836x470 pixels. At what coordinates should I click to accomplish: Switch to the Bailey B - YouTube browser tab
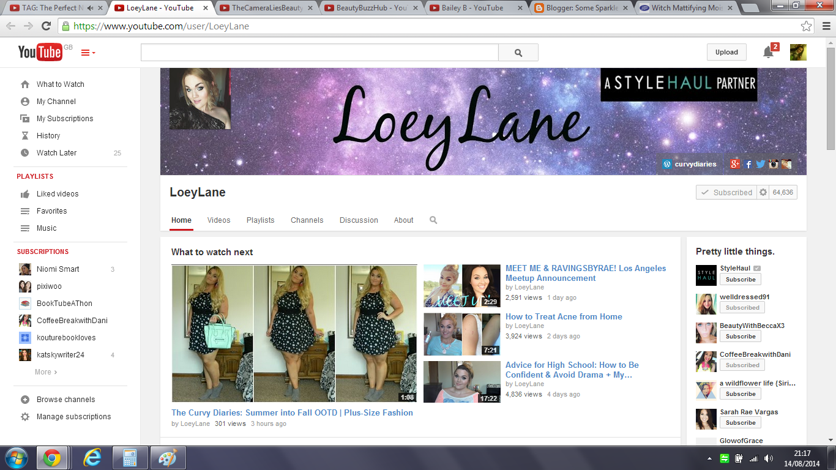pyautogui.click(x=477, y=8)
